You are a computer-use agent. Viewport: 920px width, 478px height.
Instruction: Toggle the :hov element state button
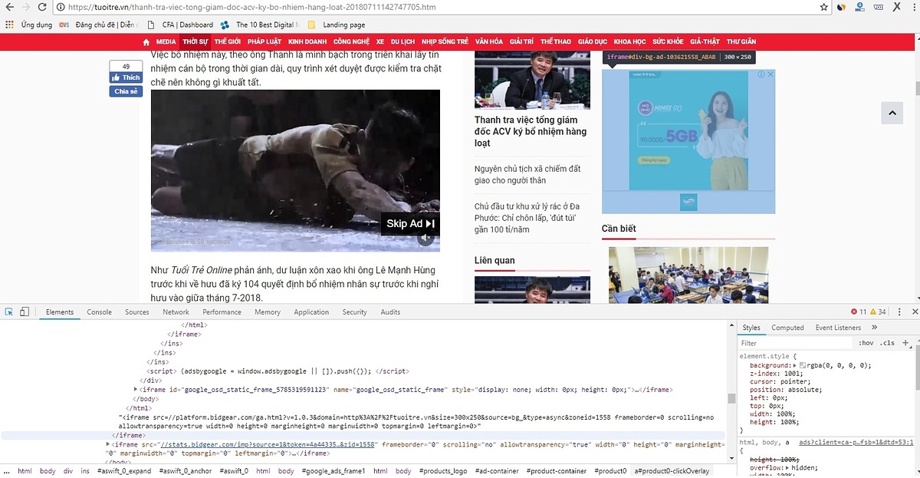866,343
